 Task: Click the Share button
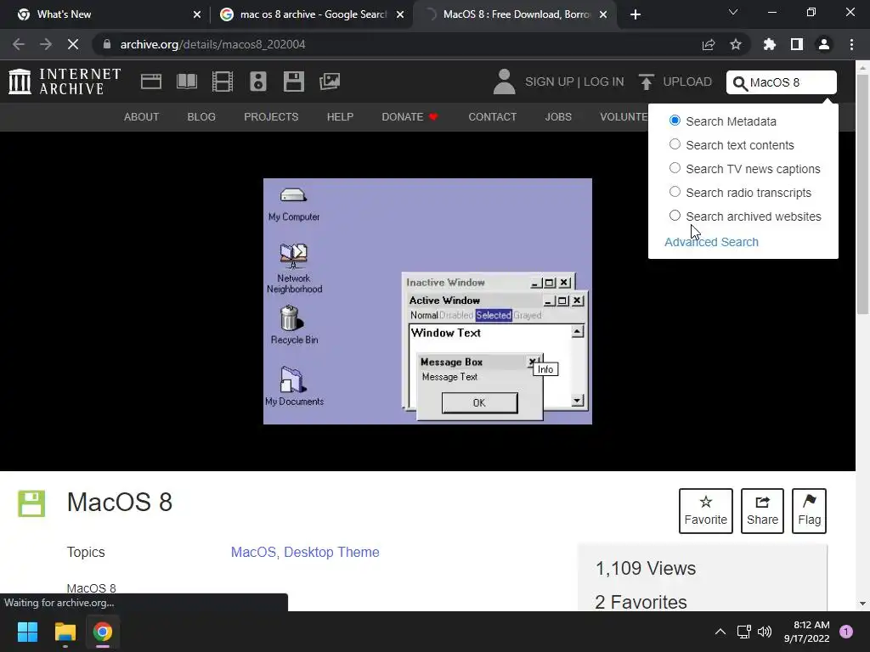(762, 511)
